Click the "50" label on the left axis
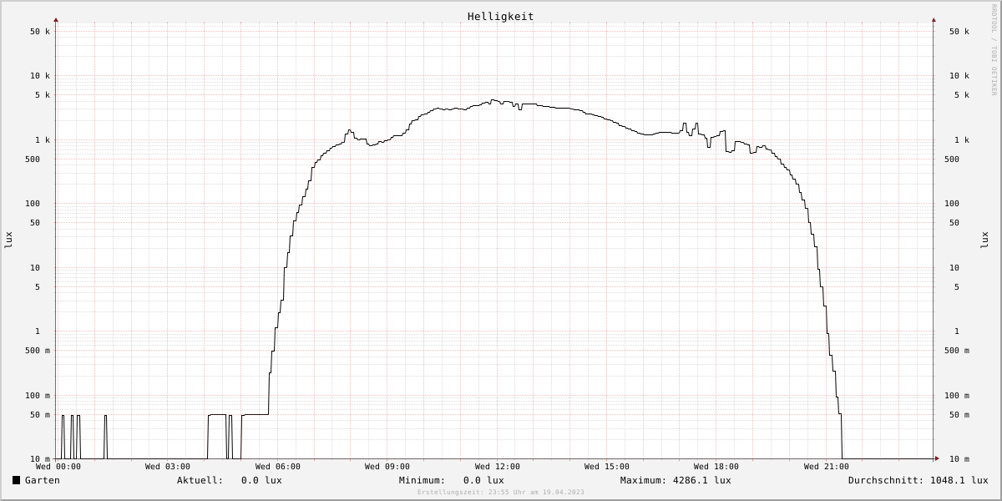This screenshot has width=1002, height=501. [34, 223]
